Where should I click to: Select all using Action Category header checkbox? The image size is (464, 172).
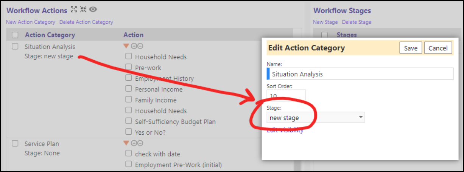pyautogui.click(x=15, y=35)
